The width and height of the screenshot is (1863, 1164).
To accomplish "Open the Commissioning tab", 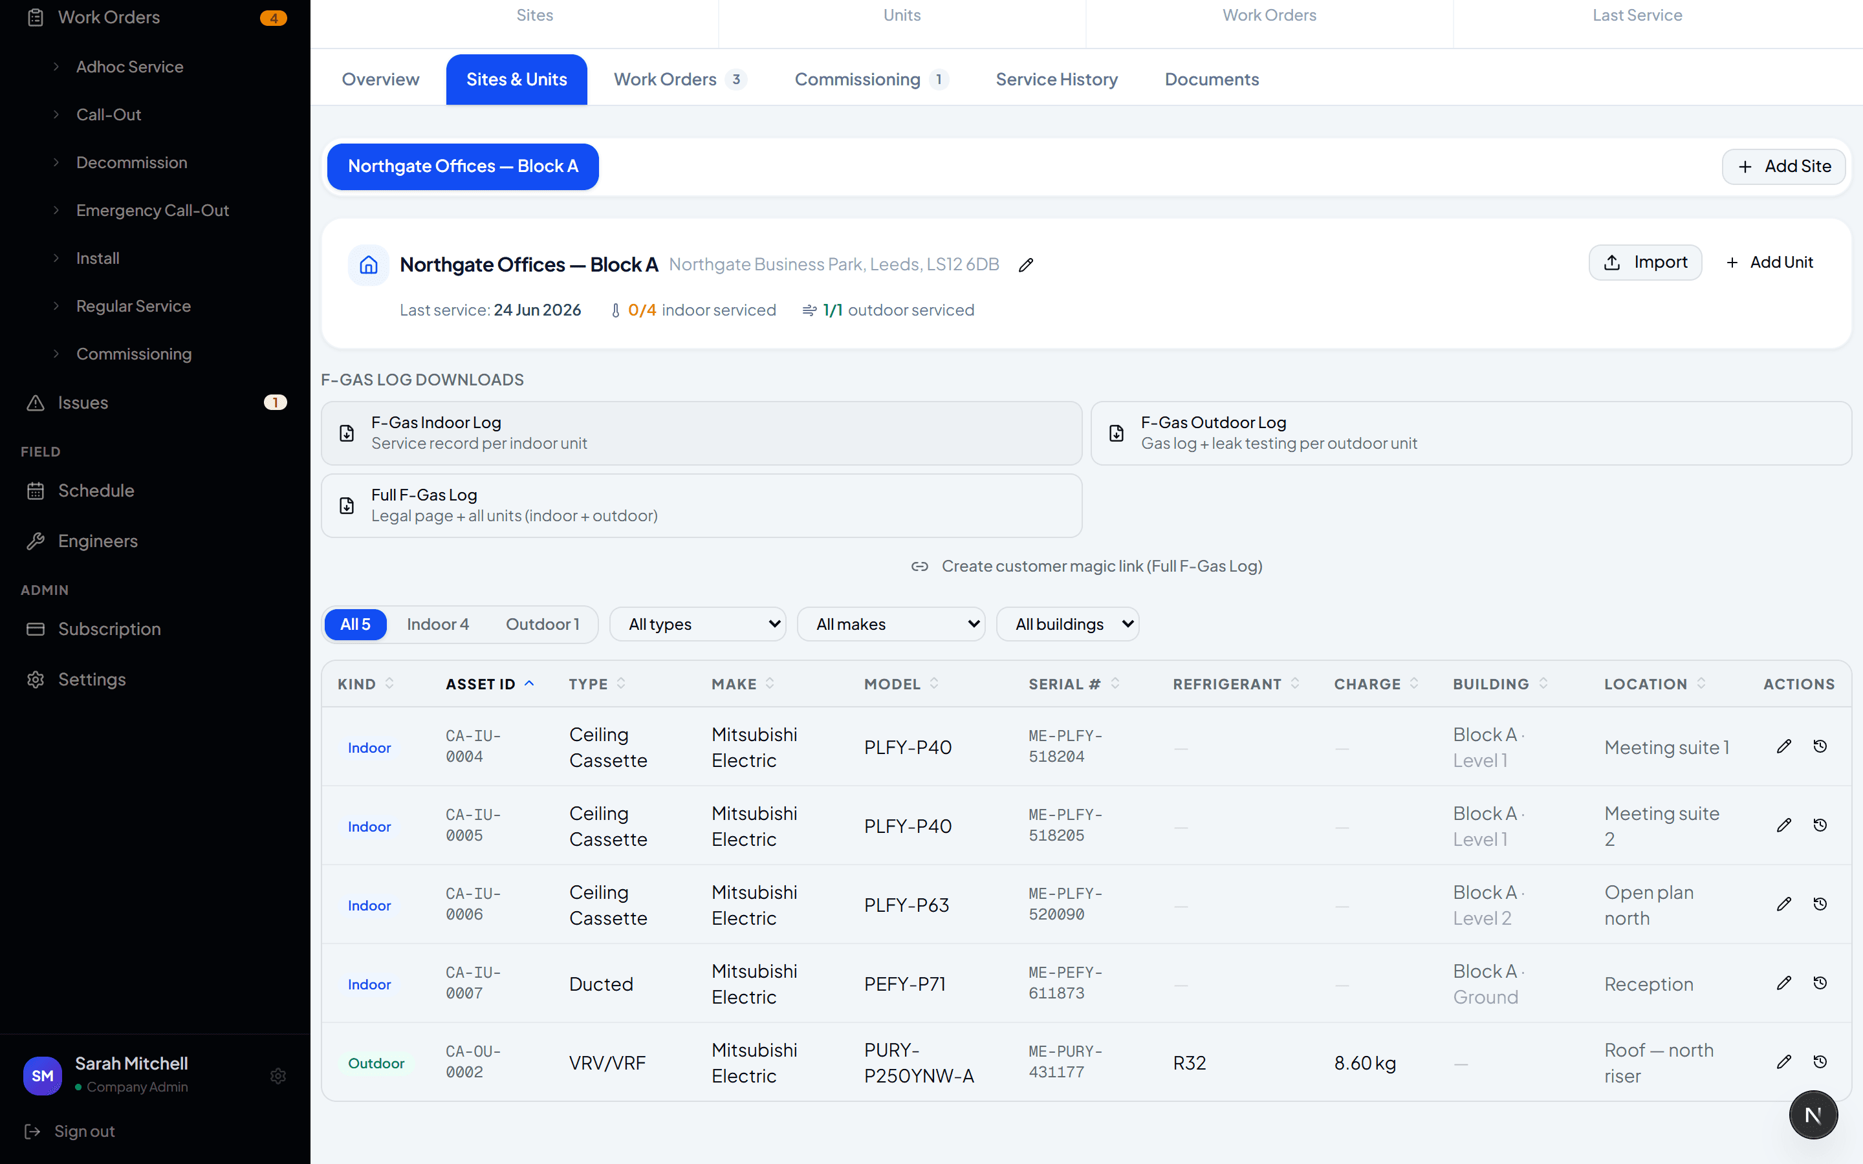I will (x=871, y=80).
